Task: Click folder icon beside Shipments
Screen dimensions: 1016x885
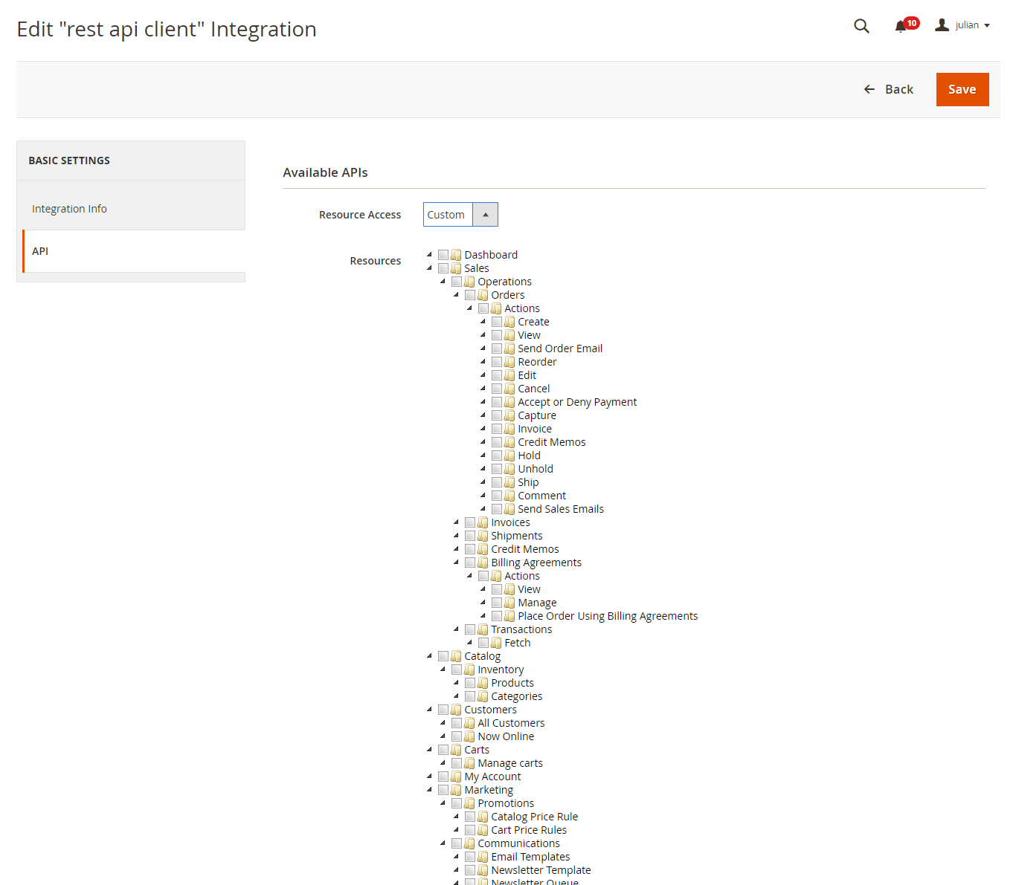Action: (483, 536)
